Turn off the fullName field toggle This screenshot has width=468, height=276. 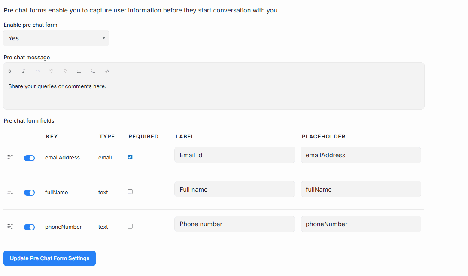29,193
